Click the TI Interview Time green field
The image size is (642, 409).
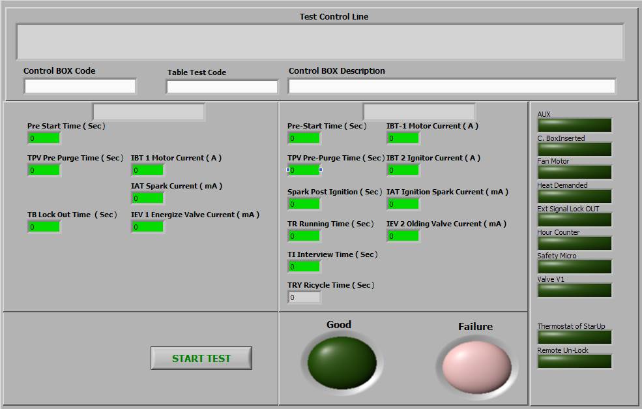pos(304,267)
